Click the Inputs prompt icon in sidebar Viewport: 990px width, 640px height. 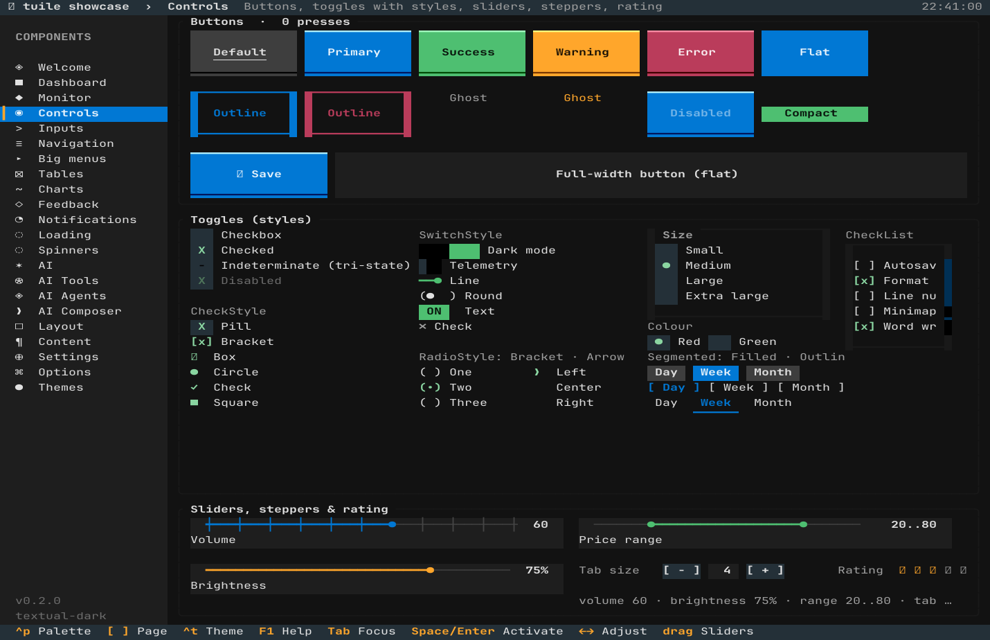click(x=19, y=128)
